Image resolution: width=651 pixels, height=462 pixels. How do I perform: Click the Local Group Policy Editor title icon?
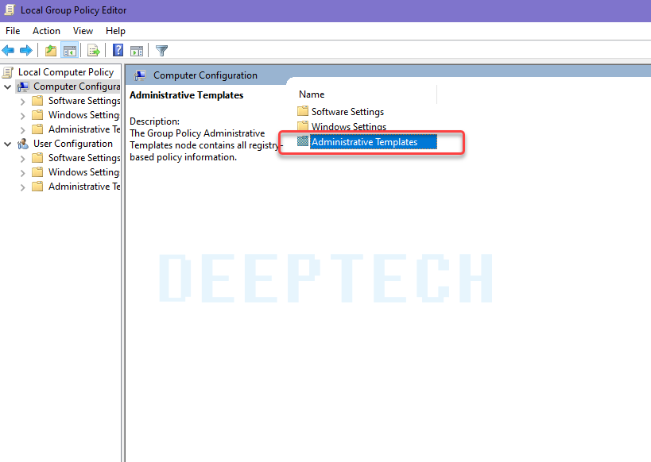pos(9,10)
